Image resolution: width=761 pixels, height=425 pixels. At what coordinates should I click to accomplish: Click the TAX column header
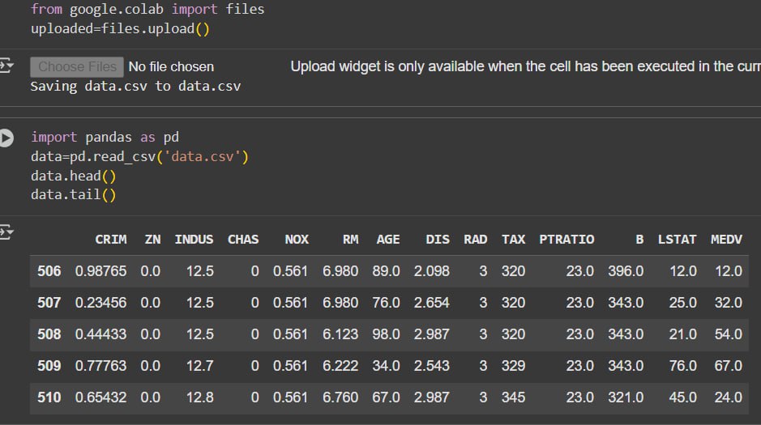[x=514, y=240]
